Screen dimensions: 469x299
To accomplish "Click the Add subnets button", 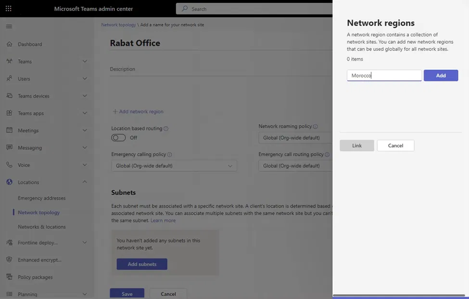I will pyautogui.click(x=142, y=264).
